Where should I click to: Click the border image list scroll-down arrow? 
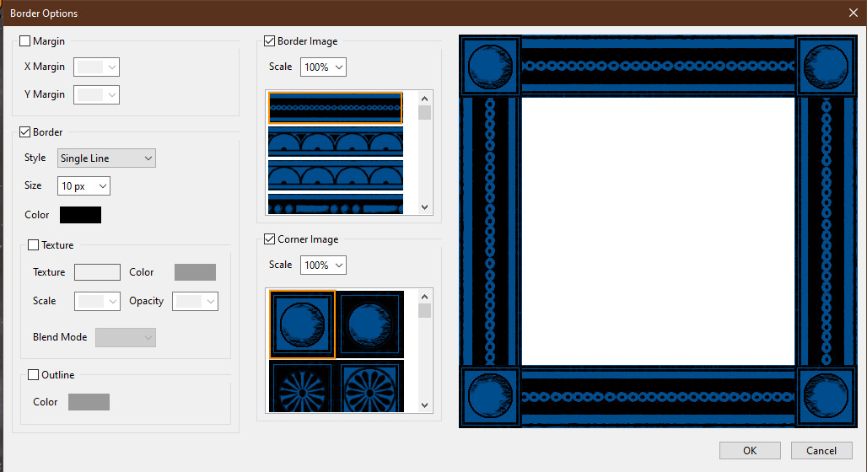click(x=425, y=207)
